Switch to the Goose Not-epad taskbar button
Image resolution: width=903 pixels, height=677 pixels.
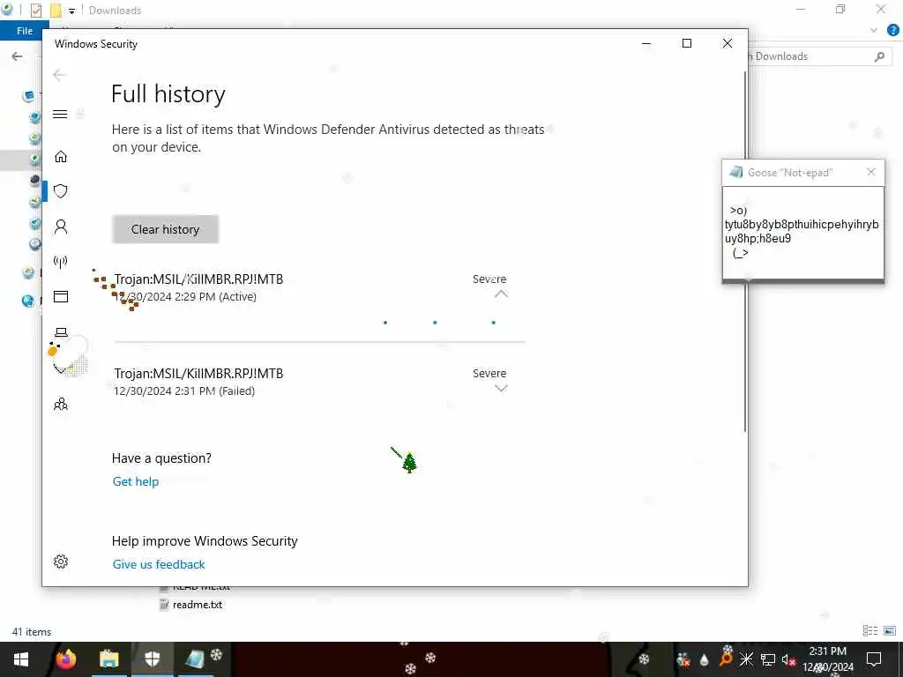(x=196, y=659)
